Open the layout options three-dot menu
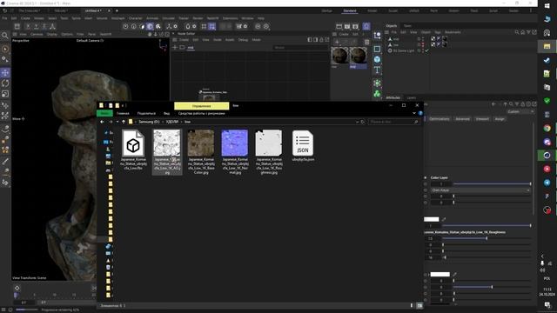This screenshot has width=557, height=313. point(531,10)
